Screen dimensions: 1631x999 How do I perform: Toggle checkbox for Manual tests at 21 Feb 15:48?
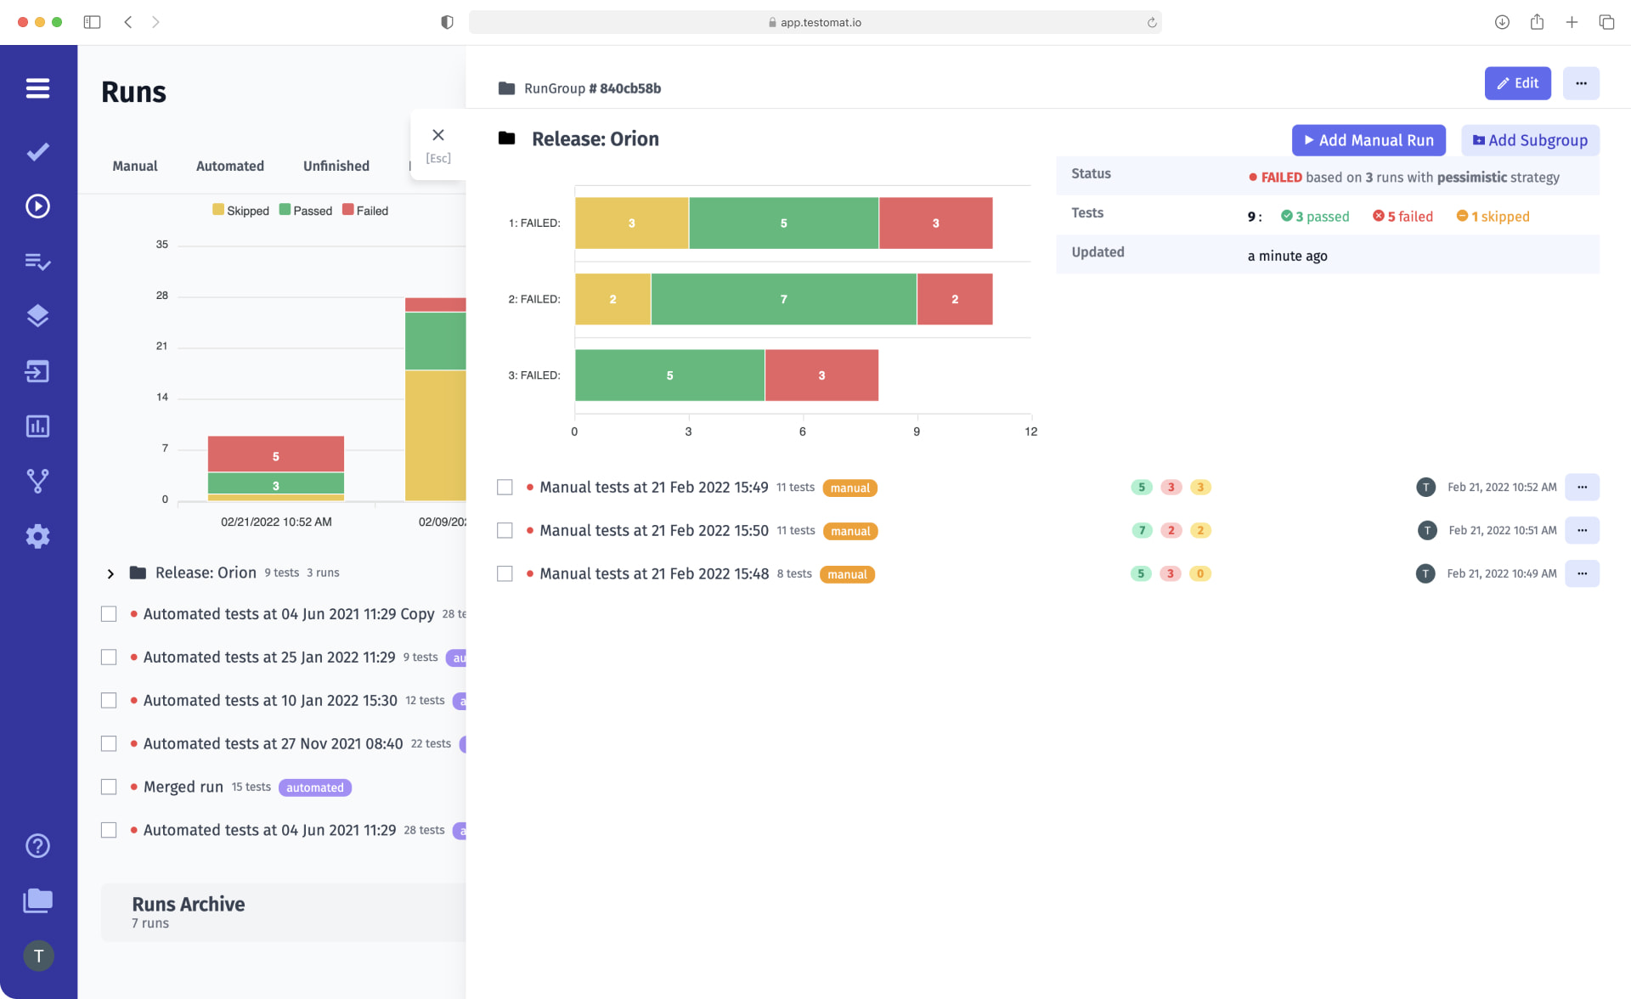coord(505,573)
